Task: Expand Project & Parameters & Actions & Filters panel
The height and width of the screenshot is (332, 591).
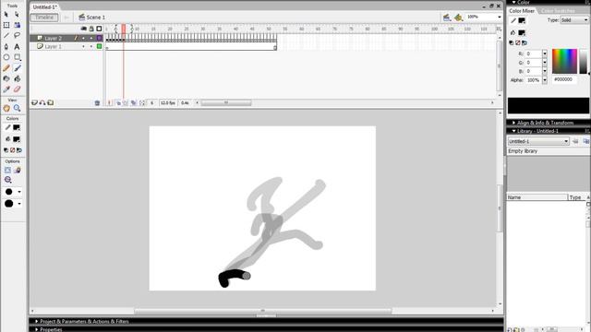Action: [x=37, y=322]
